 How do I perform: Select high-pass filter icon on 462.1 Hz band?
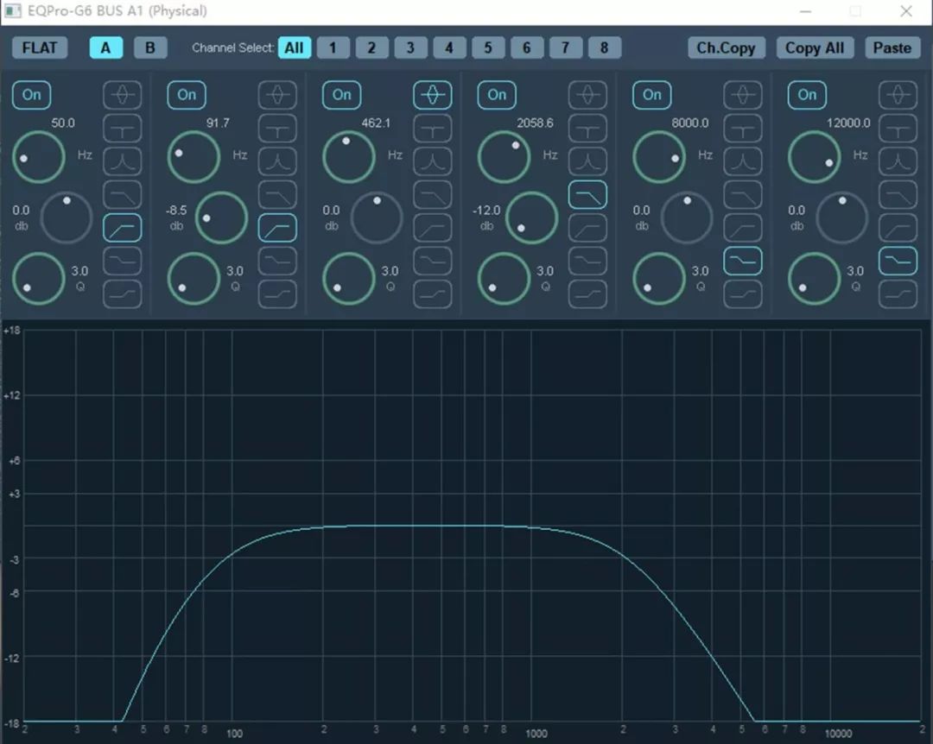coord(432,228)
